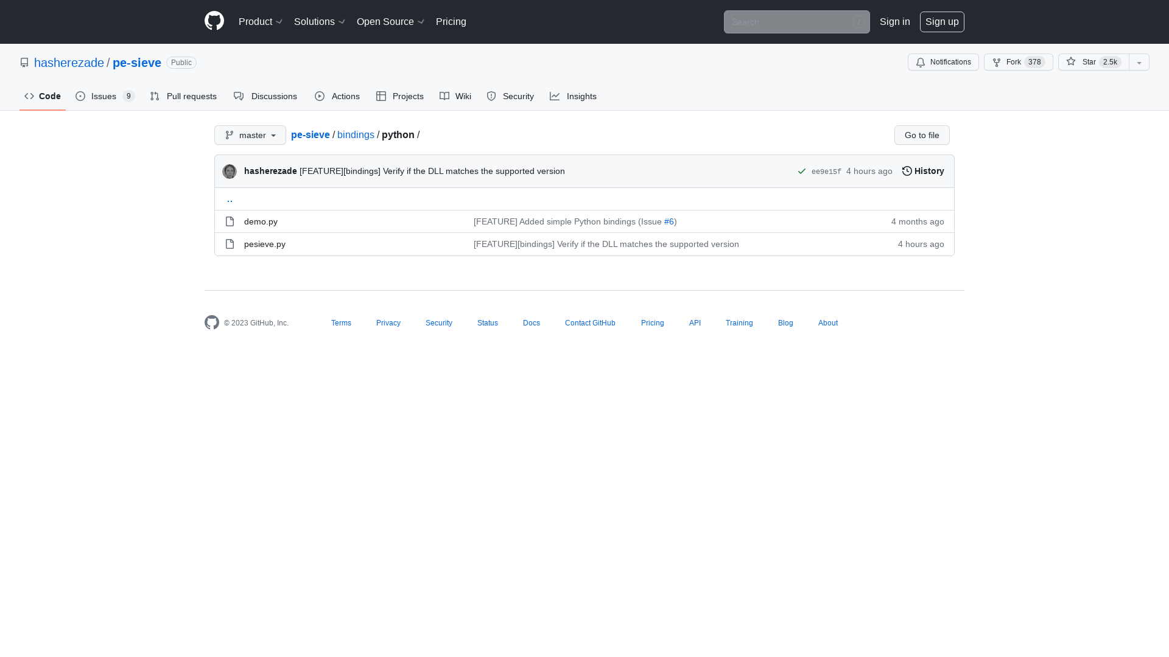Click the Sign in link
The image size is (1169, 657).
(895, 21)
